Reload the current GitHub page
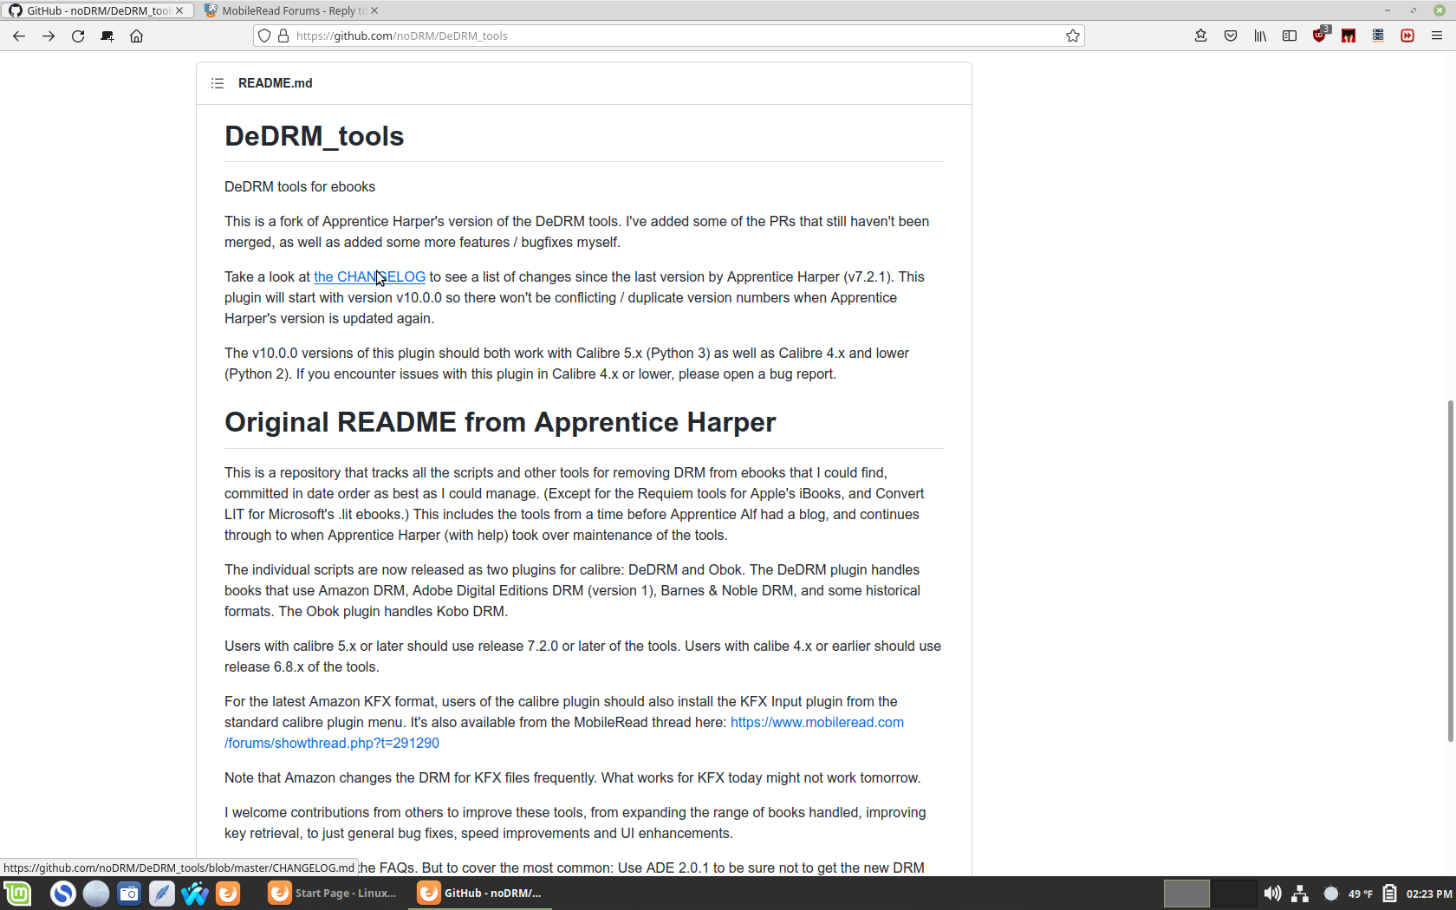 click(78, 36)
